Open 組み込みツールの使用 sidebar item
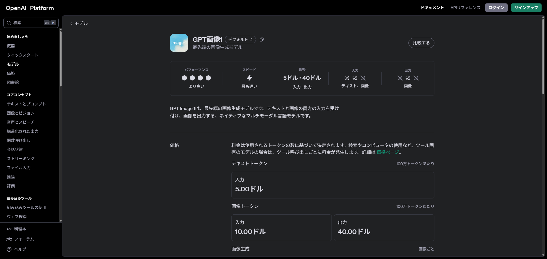 tap(27, 208)
